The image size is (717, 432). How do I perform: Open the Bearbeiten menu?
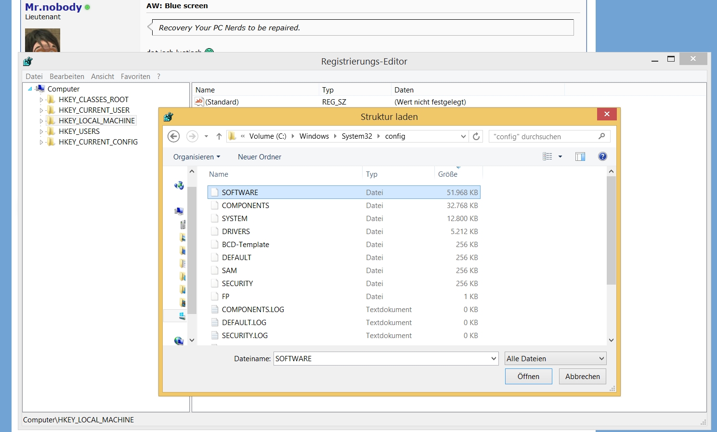(x=67, y=76)
